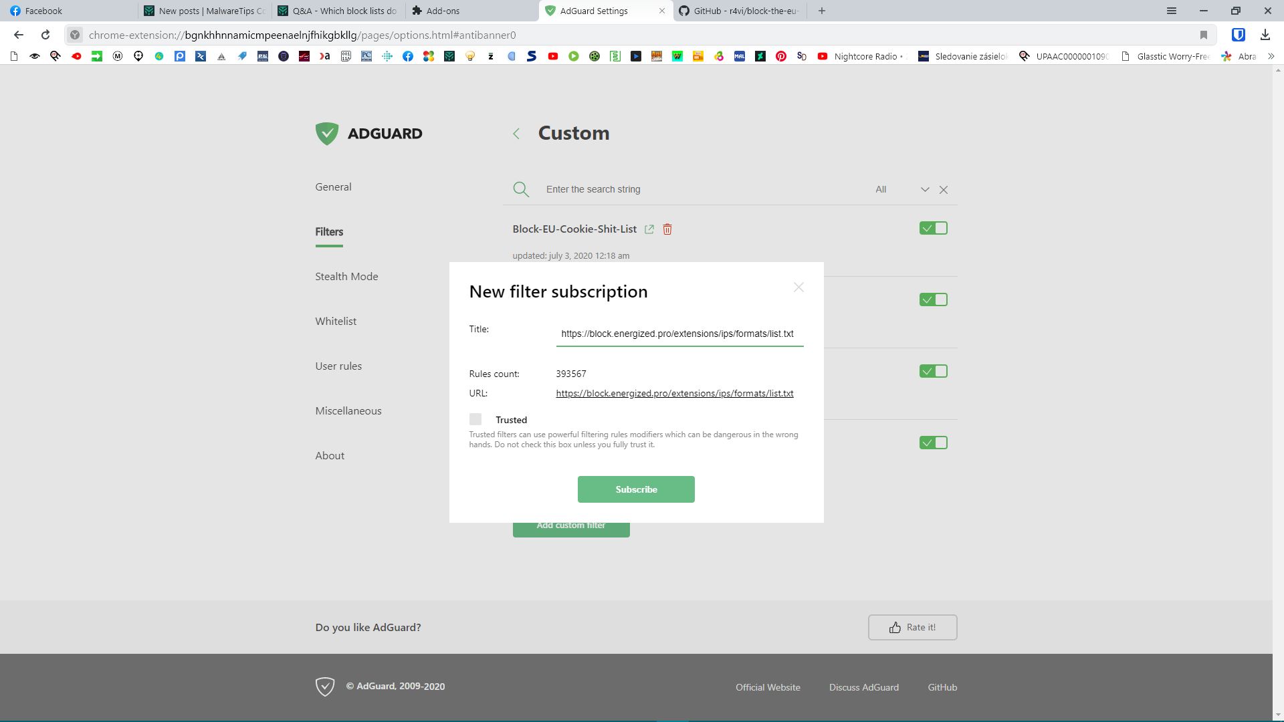Bookmark this page using the address bar icon
The height and width of the screenshot is (722, 1284).
1204,35
